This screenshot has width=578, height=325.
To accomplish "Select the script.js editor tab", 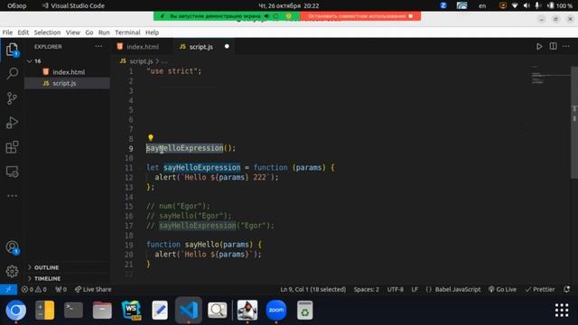I will [202, 47].
